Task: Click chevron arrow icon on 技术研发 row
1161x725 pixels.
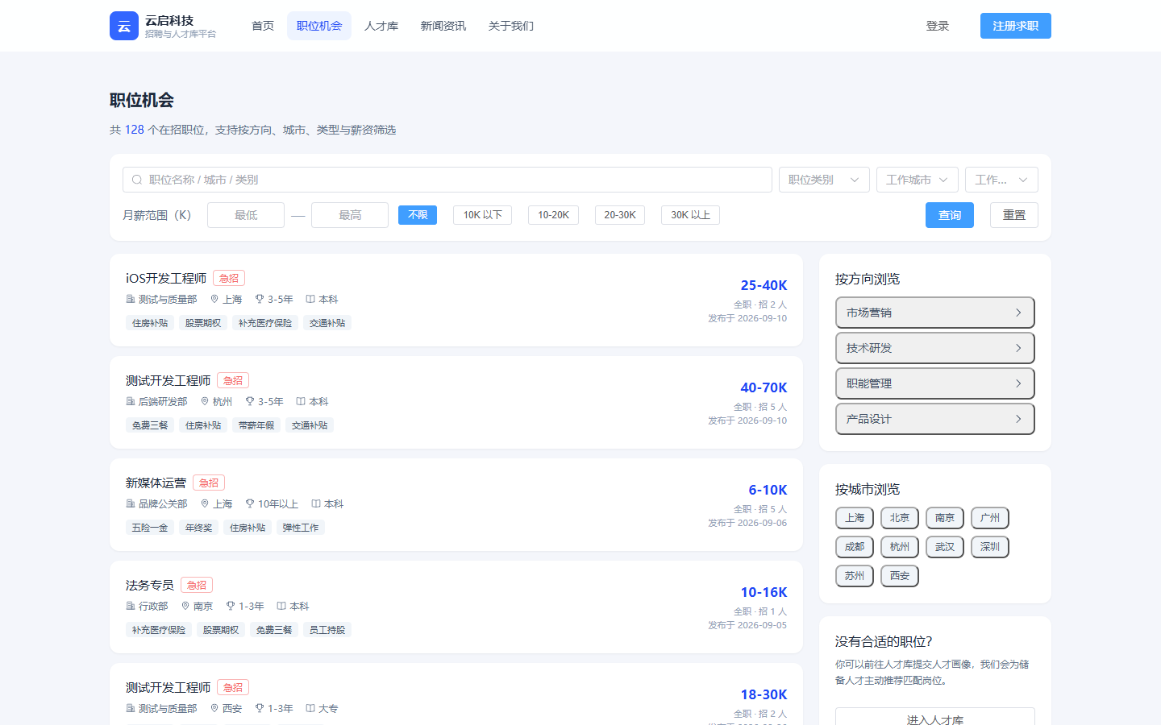Action: [1018, 348]
